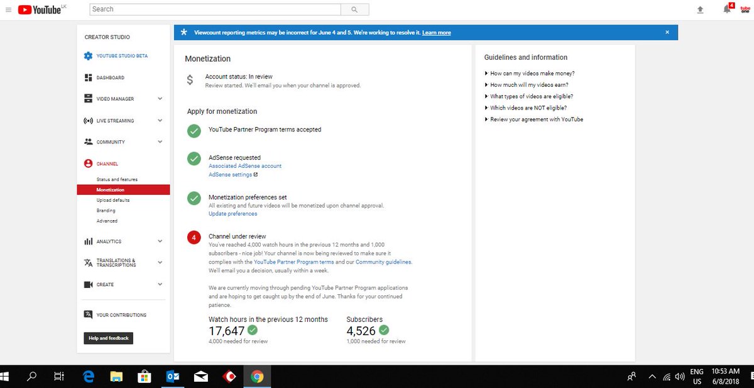Expand the Community section
Viewport: 754px width, 388px height.
[x=160, y=142]
